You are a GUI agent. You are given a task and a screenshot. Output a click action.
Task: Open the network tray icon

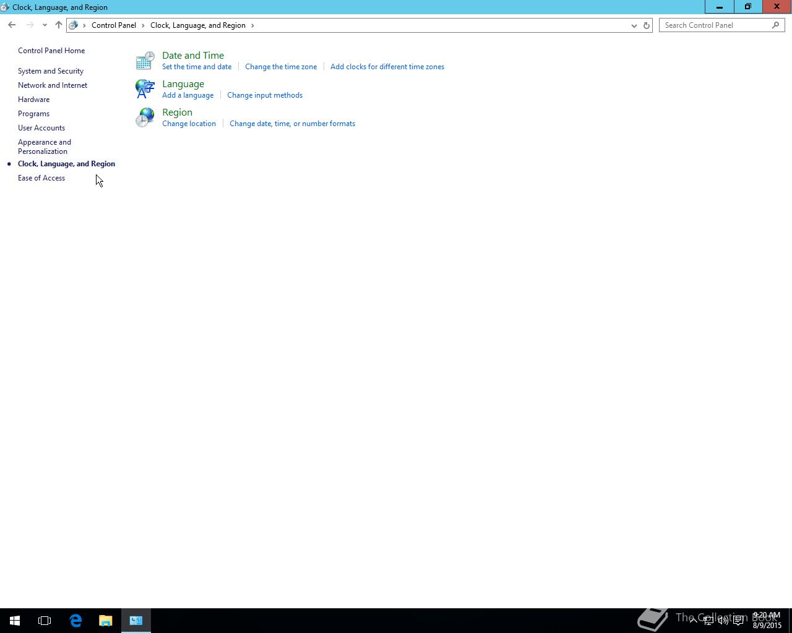click(x=708, y=621)
